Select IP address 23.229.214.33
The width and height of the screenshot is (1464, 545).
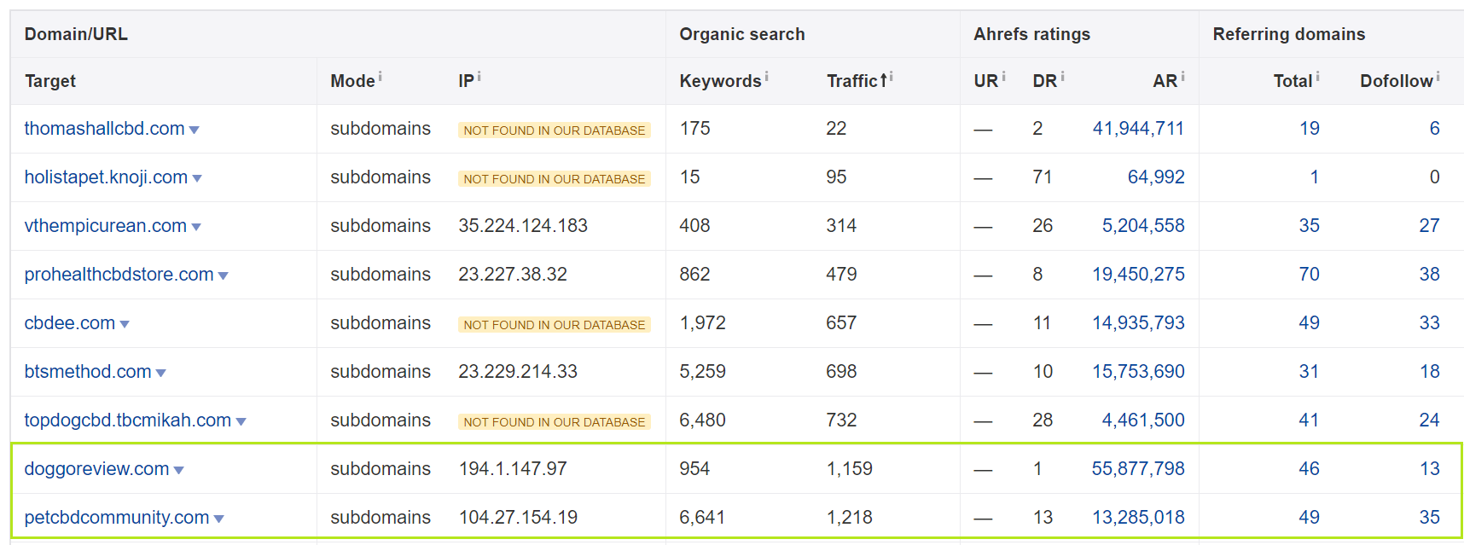tap(518, 372)
